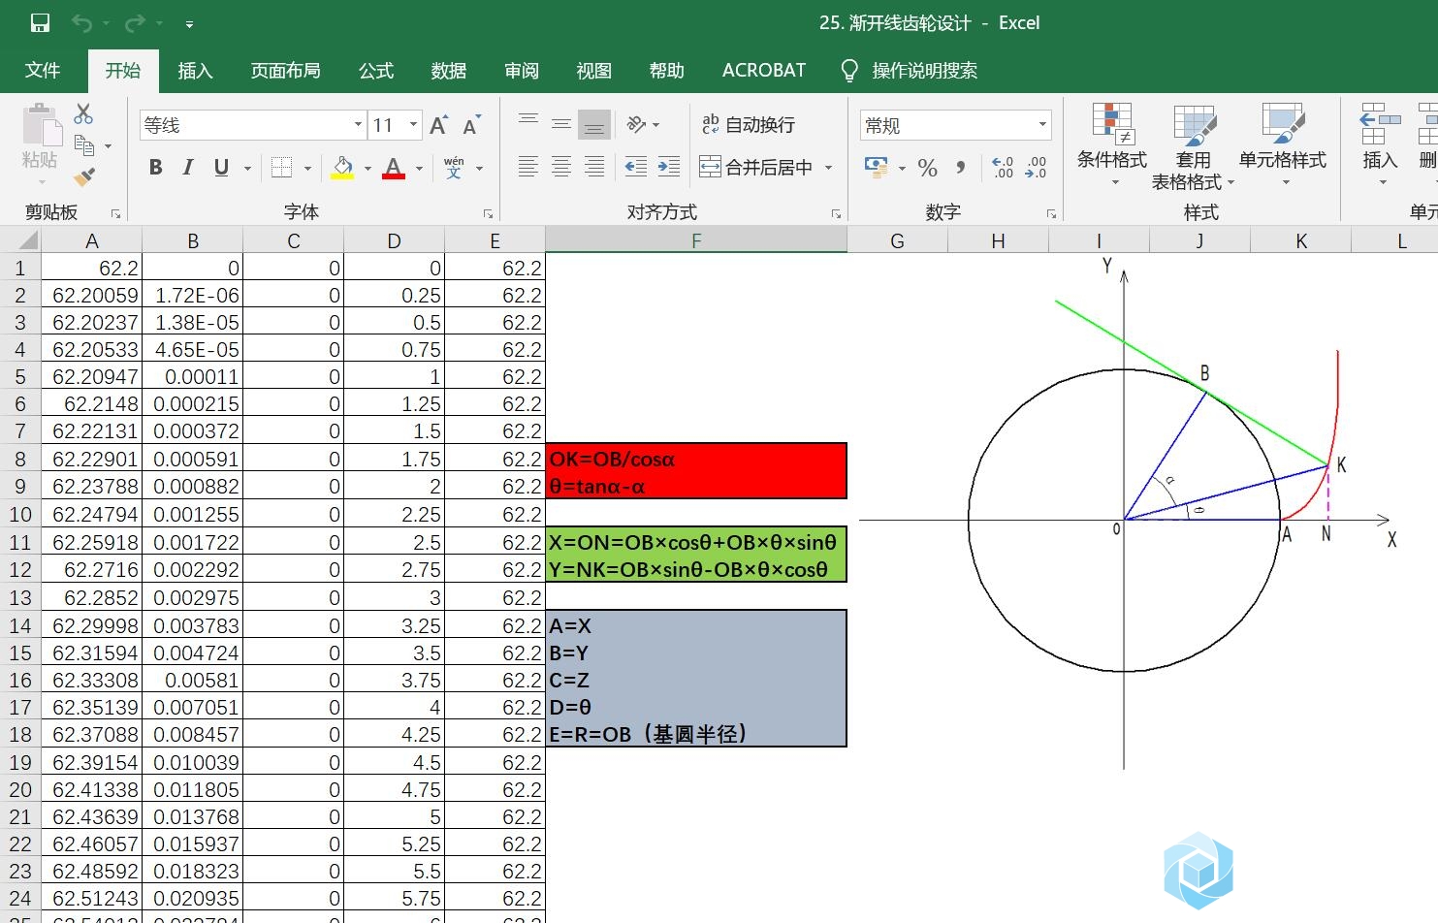Image resolution: width=1438 pixels, height=923 pixels.
Task: Apply the red font color A
Action: [394, 167]
